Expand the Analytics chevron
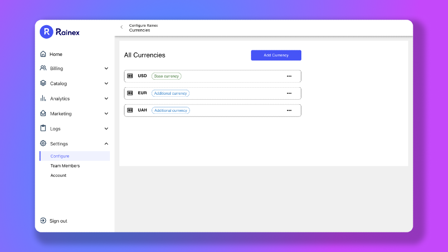This screenshot has width=448, height=252. 106,99
